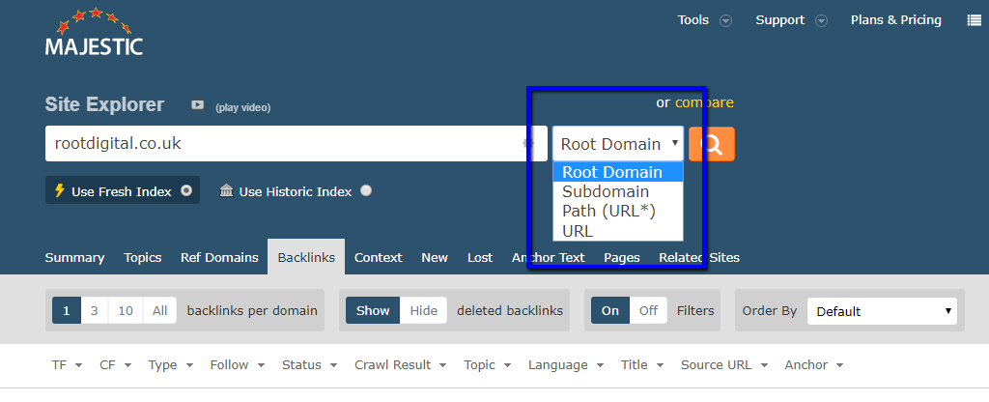
Task: Click the Historic Index building icon
Action: tap(226, 190)
